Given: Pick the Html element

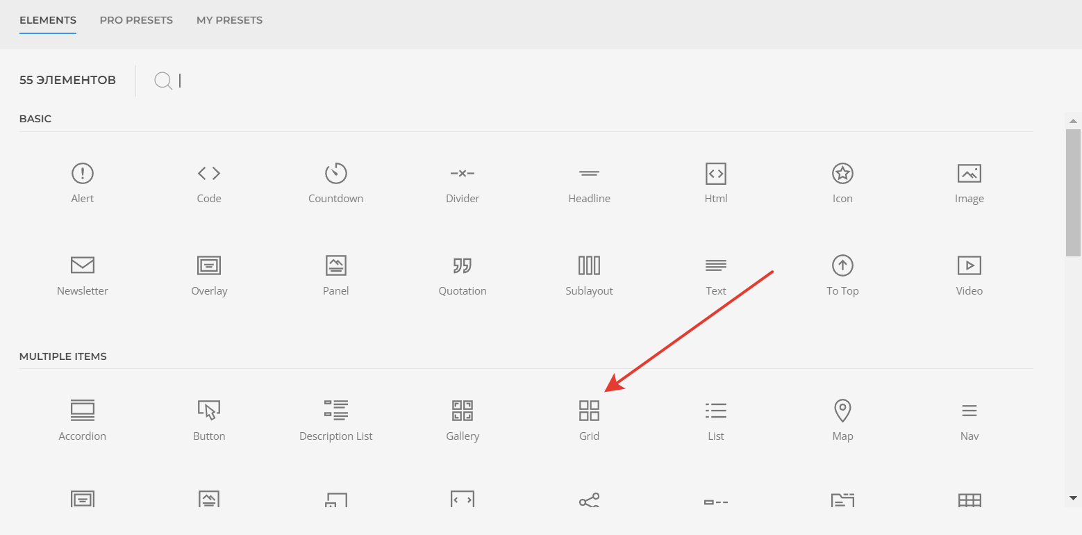Looking at the screenshot, I should pyautogui.click(x=716, y=183).
